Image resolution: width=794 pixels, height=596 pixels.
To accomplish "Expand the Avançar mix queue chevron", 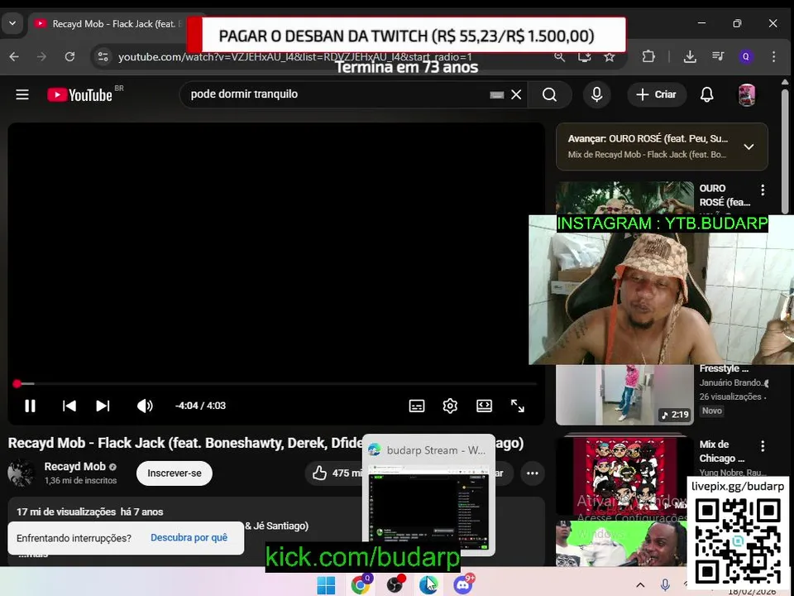I will click(x=749, y=147).
